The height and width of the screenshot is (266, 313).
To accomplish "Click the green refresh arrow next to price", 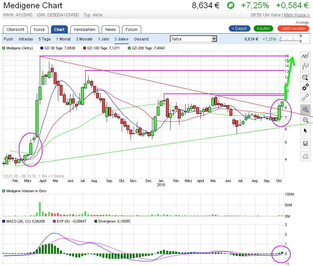I will pyautogui.click(x=231, y=5).
